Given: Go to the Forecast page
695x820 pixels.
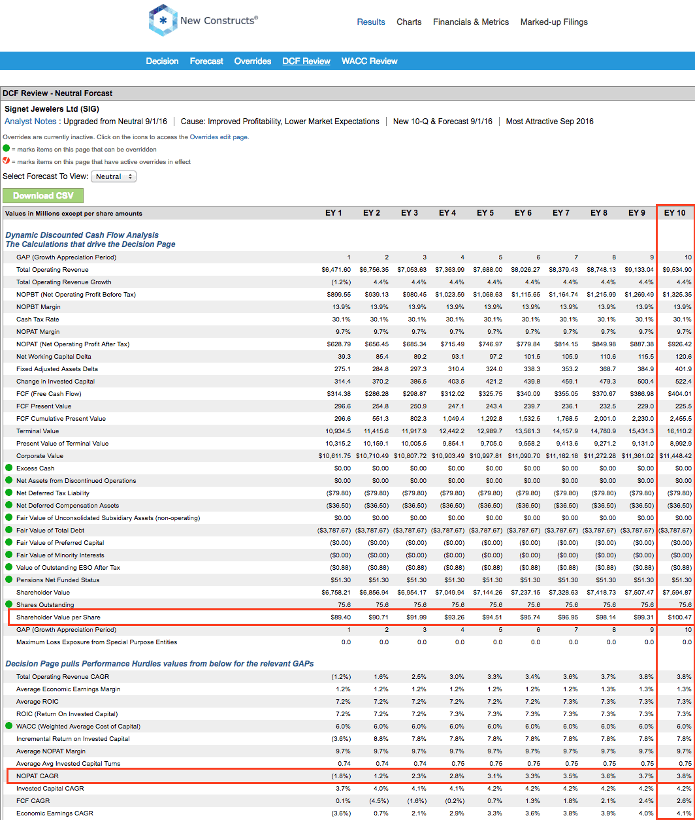Looking at the screenshot, I should click(206, 61).
